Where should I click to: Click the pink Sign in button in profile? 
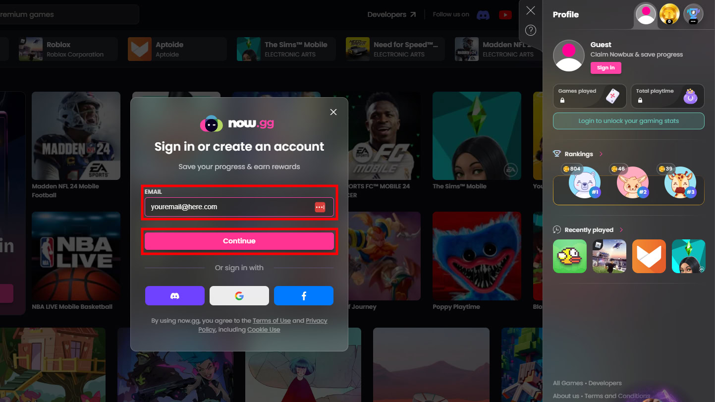[605, 68]
